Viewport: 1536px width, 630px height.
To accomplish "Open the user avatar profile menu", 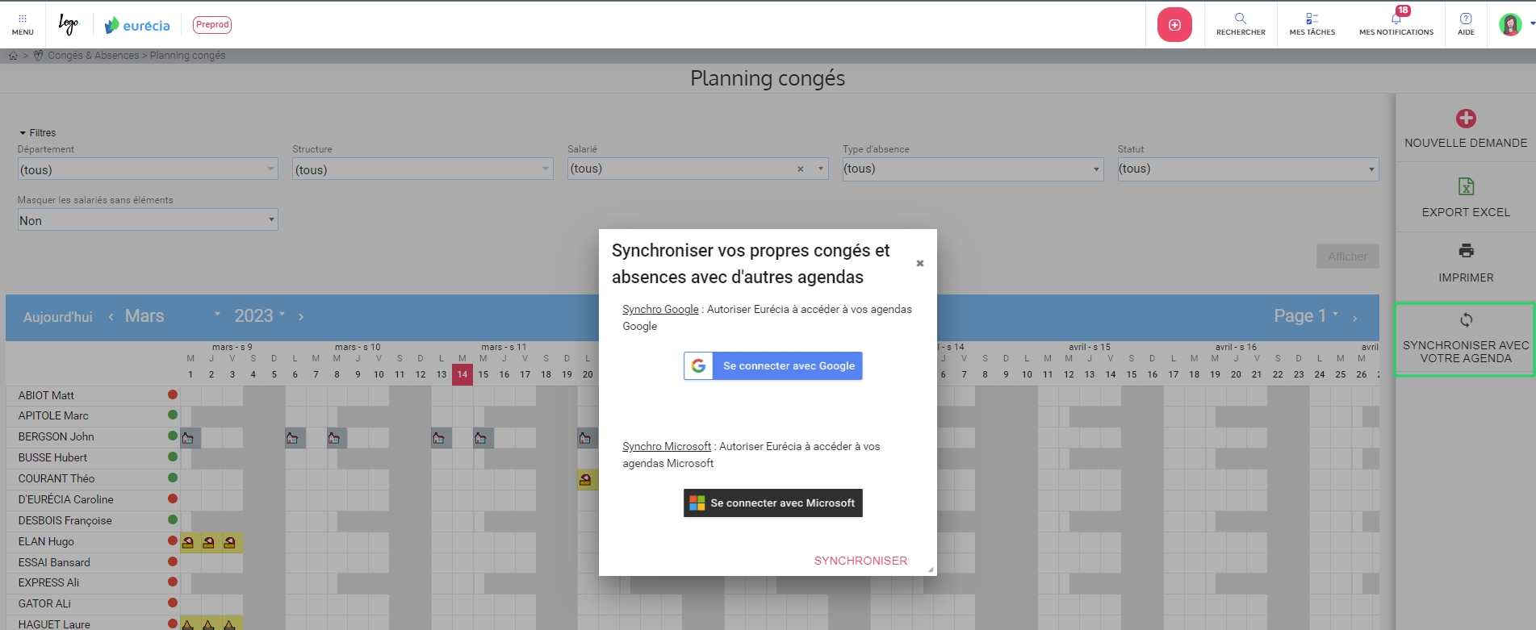I will coord(1510,25).
